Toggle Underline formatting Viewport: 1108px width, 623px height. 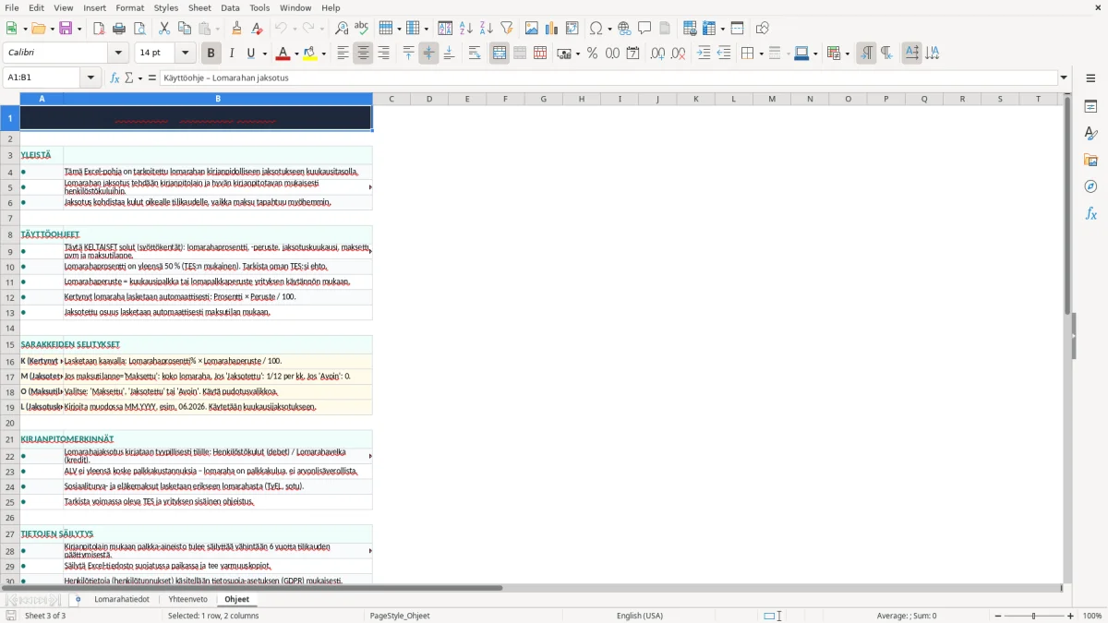pyautogui.click(x=251, y=54)
